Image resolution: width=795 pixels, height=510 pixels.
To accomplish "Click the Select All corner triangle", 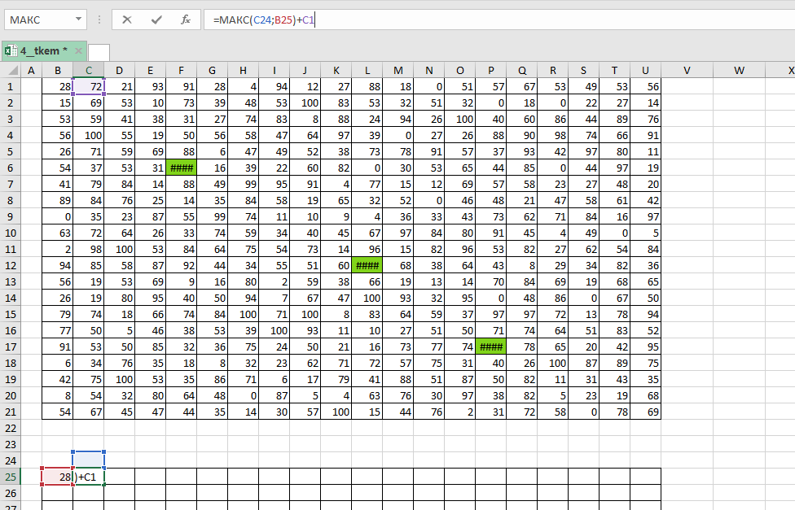I will (x=11, y=71).
